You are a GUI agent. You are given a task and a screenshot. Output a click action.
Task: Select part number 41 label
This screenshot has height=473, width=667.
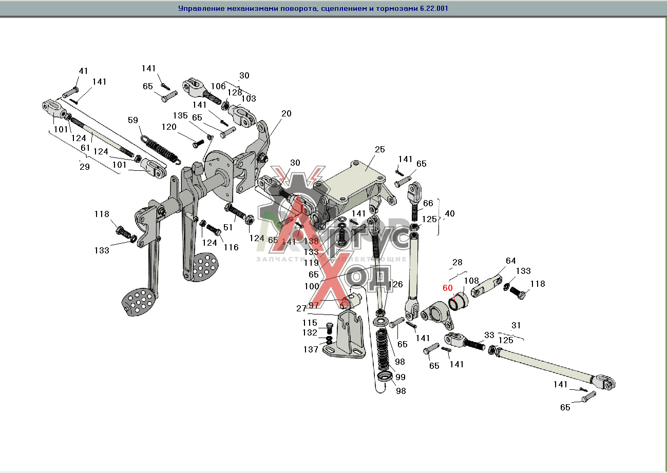(83, 71)
